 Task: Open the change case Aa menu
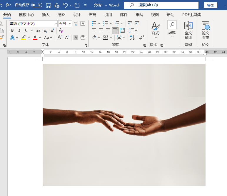tap(48, 38)
